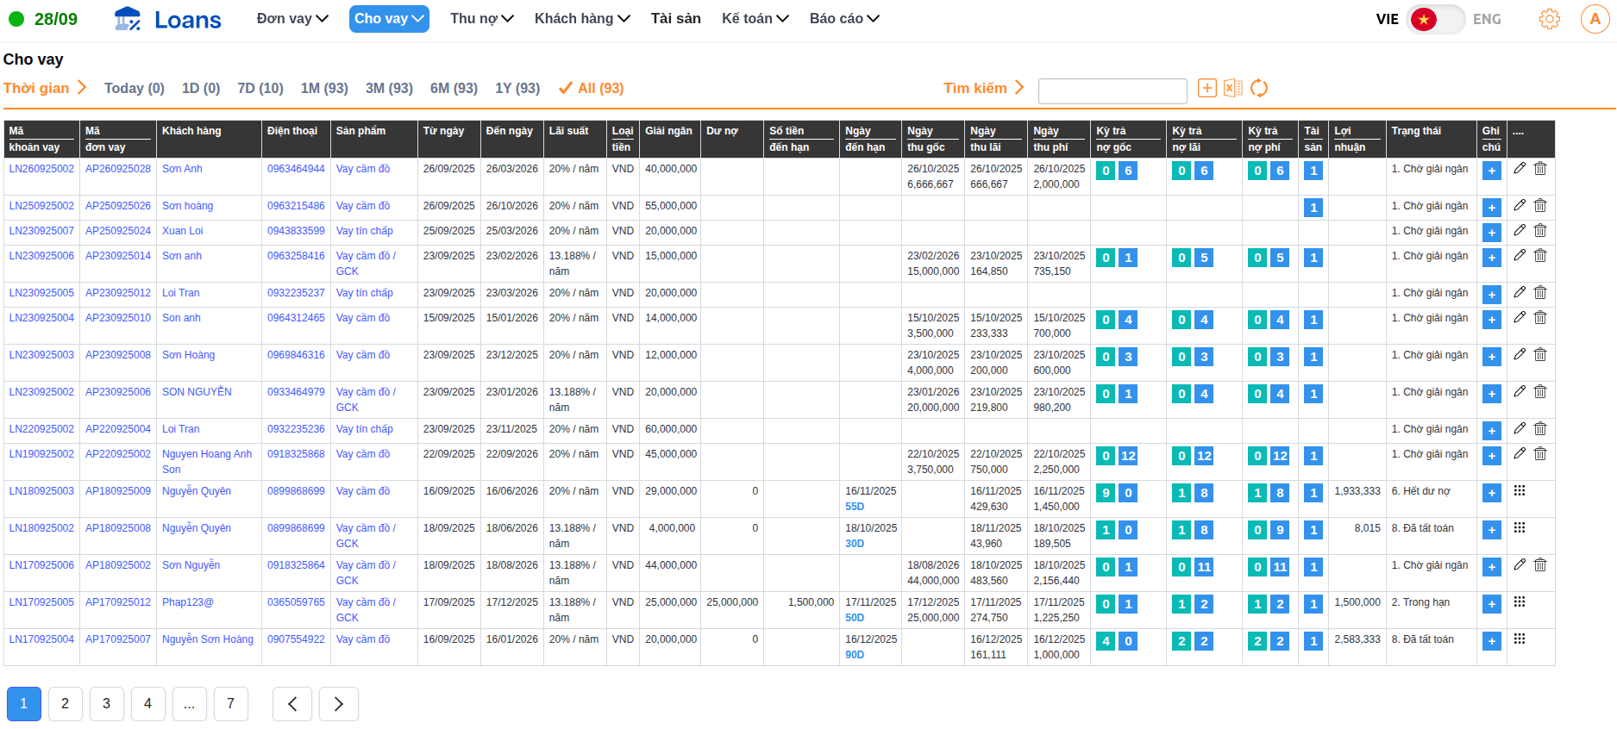Image resolution: width=1617 pixels, height=729 pixels.
Task: Delete loan LN250925002 using trash icon
Action: click(x=1540, y=206)
